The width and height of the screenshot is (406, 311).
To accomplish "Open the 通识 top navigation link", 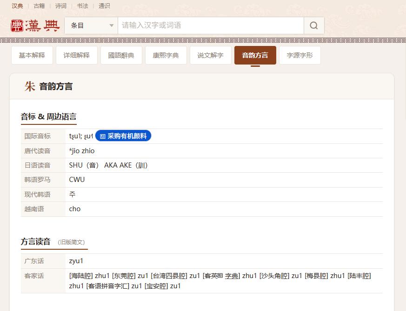I will click(104, 6).
